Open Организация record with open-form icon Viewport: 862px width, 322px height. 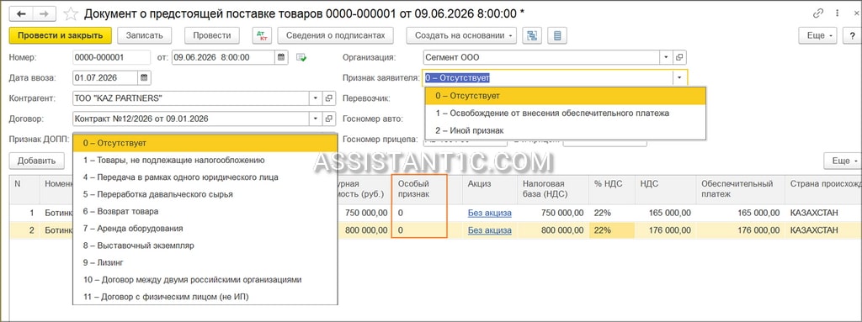click(679, 57)
